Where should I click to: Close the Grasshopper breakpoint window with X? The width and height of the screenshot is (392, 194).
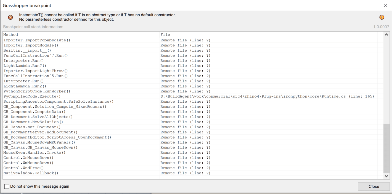click(385, 5)
